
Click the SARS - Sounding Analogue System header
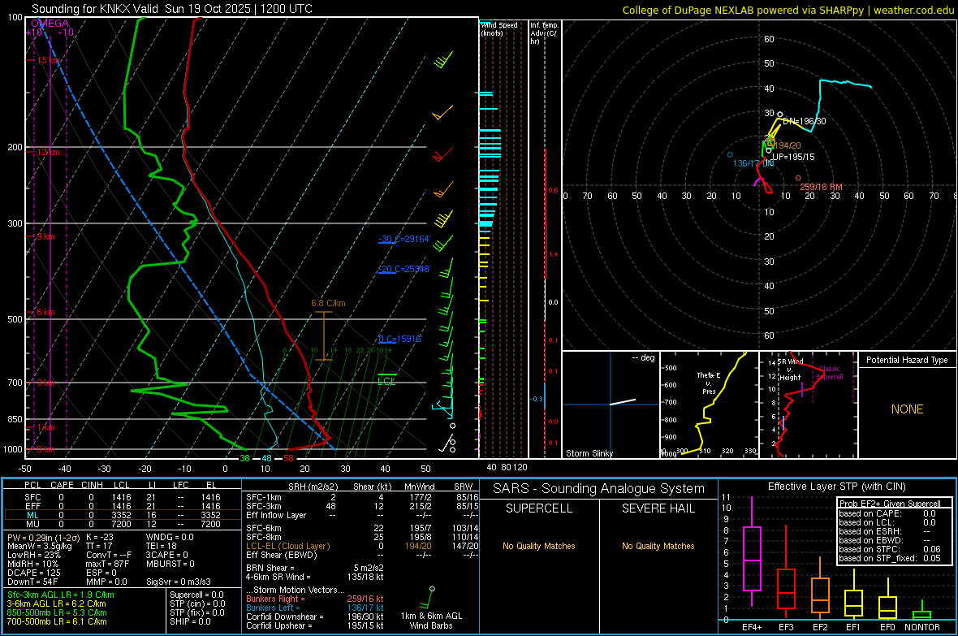(x=599, y=489)
